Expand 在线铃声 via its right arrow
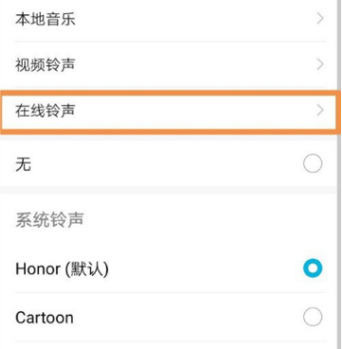Image resolution: width=342 pixels, height=349 pixels. coord(320,111)
